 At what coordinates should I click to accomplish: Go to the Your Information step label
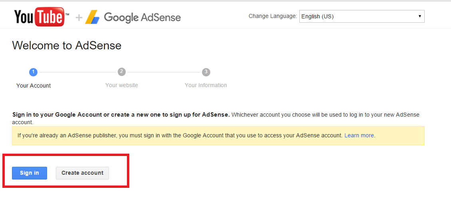pyautogui.click(x=206, y=85)
